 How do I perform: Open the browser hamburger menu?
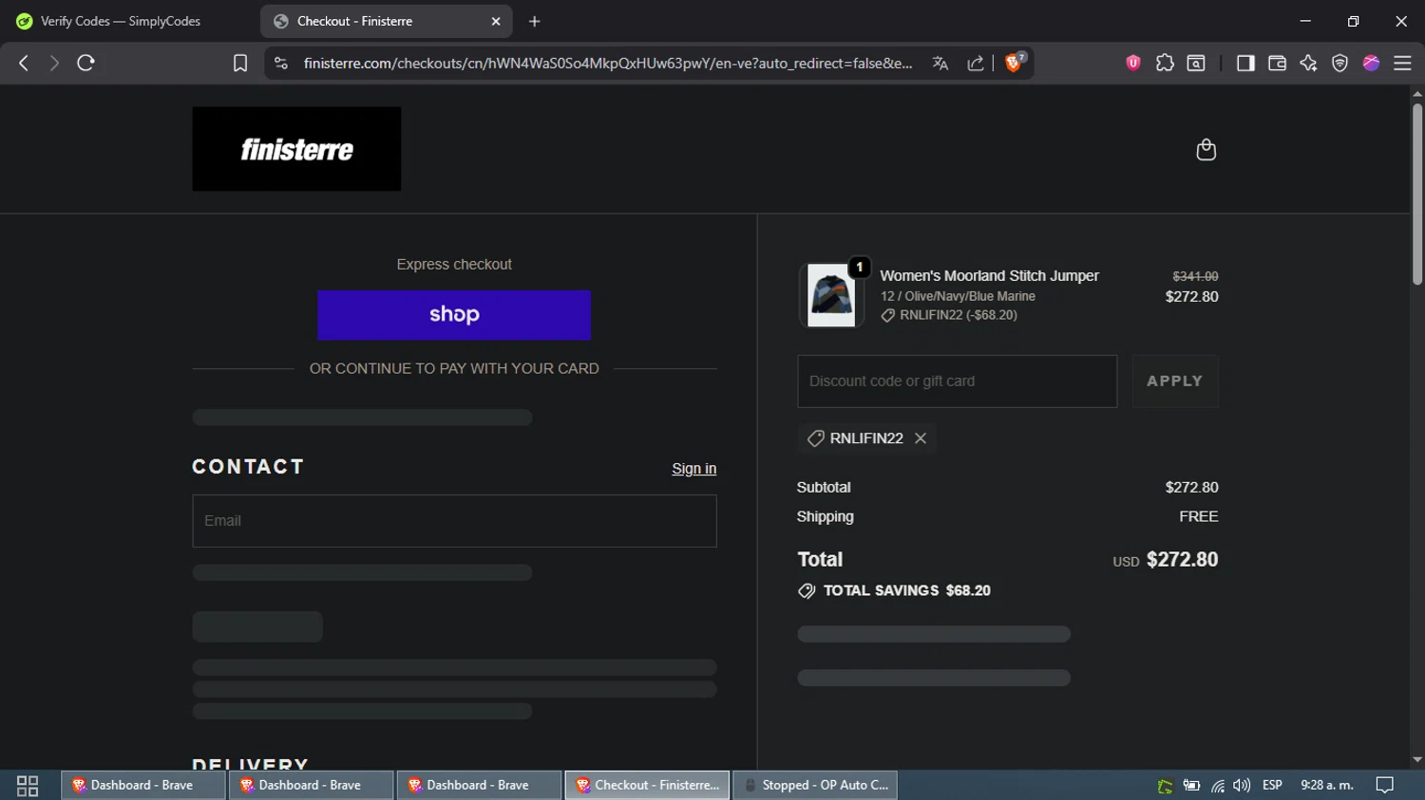tap(1402, 63)
